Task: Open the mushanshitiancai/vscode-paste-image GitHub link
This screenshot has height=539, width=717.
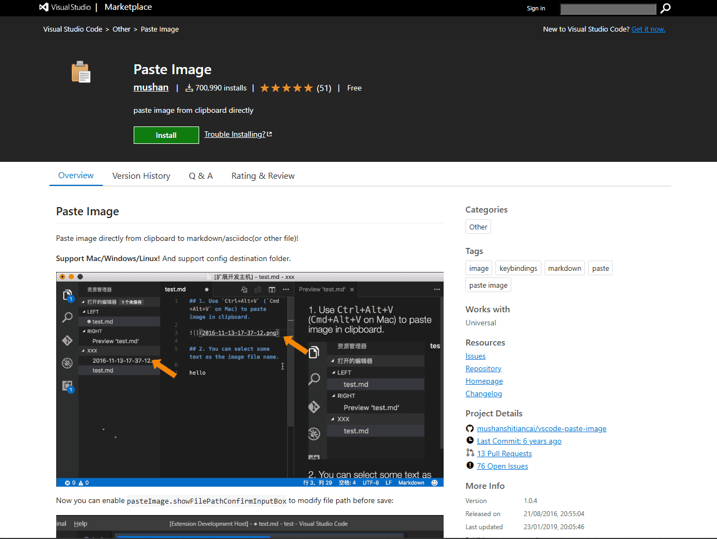Action: pyautogui.click(x=541, y=428)
